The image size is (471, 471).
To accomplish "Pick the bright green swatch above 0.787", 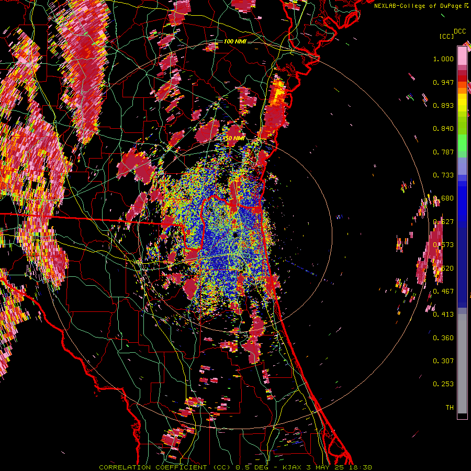I will point(462,143).
